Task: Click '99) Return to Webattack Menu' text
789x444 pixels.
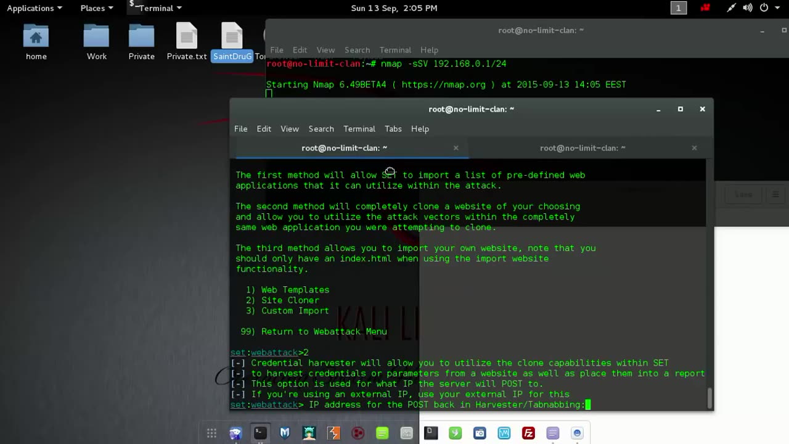Action: pos(314,332)
